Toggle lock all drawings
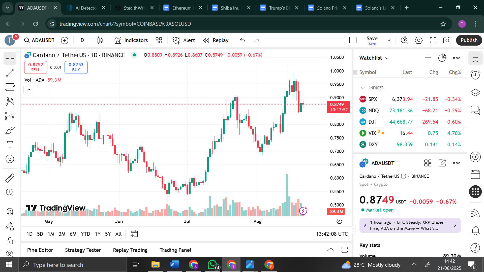 pos(10,241)
